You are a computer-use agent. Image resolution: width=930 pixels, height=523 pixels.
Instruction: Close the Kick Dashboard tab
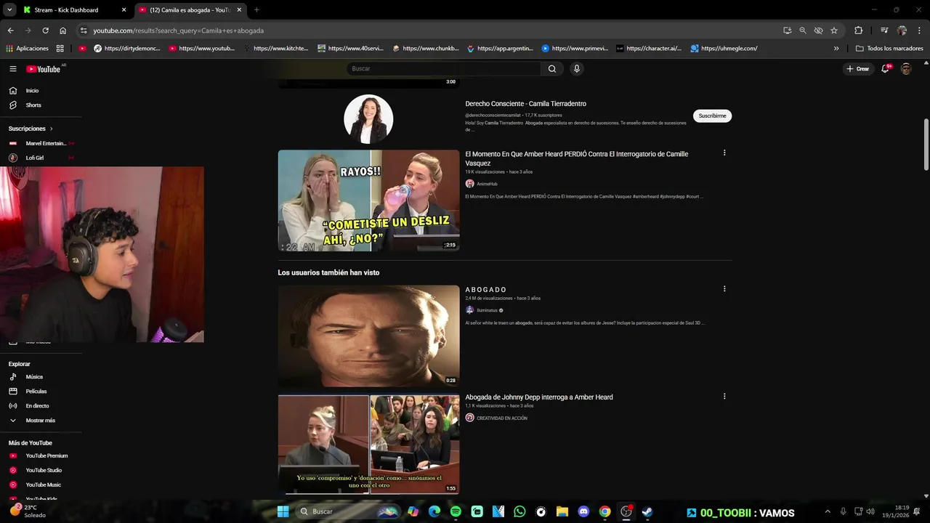(x=124, y=10)
